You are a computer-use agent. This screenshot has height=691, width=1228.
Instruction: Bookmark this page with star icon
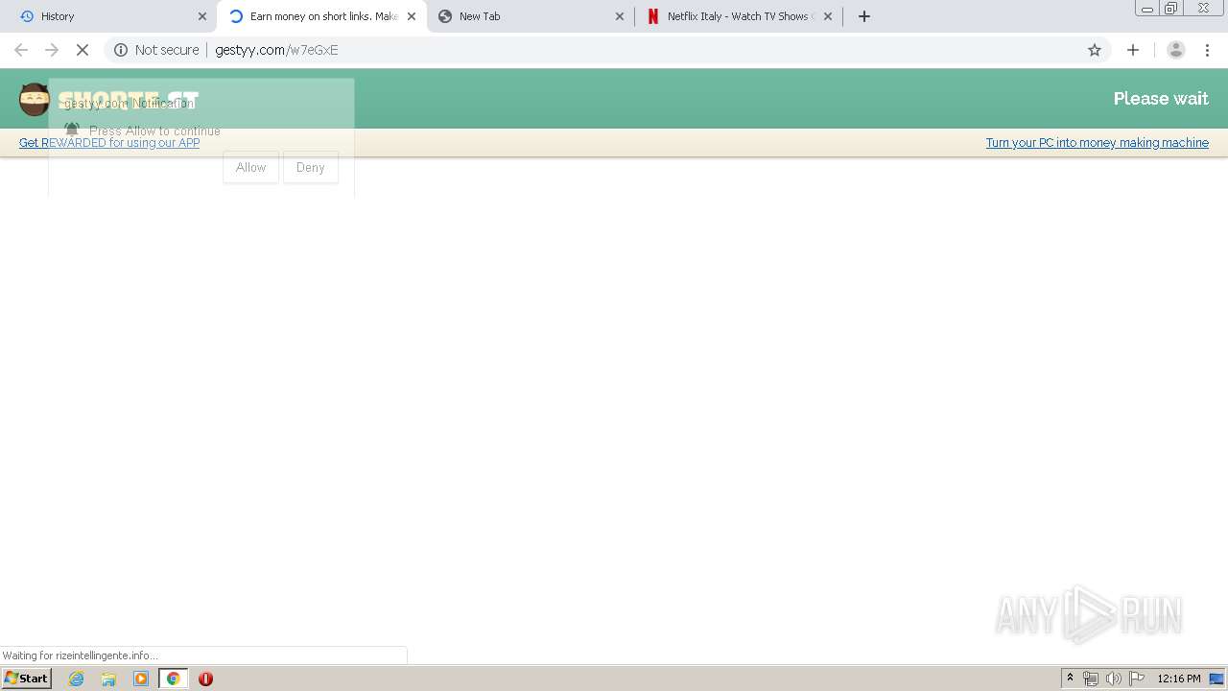click(1095, 50)
